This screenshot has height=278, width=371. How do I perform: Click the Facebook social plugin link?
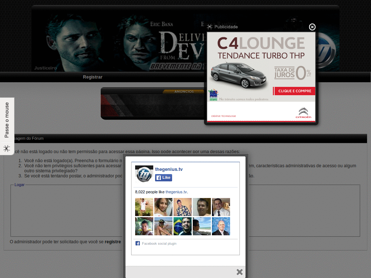tap(159, 244)
